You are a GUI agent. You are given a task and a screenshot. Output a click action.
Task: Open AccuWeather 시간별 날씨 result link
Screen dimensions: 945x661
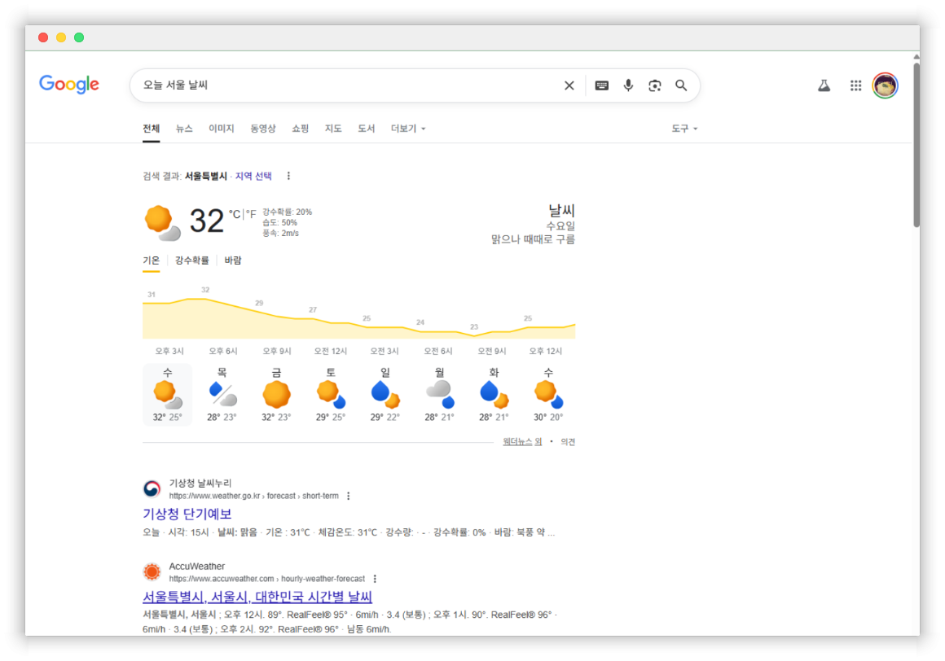(x=257, y=597)
